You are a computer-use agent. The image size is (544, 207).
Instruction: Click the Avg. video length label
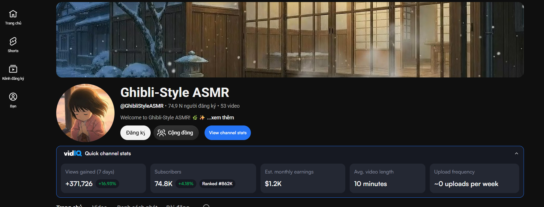[374, 172]
